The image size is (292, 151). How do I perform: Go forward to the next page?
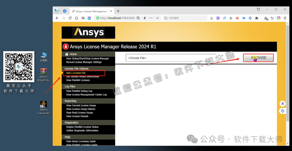pos(64,18)
